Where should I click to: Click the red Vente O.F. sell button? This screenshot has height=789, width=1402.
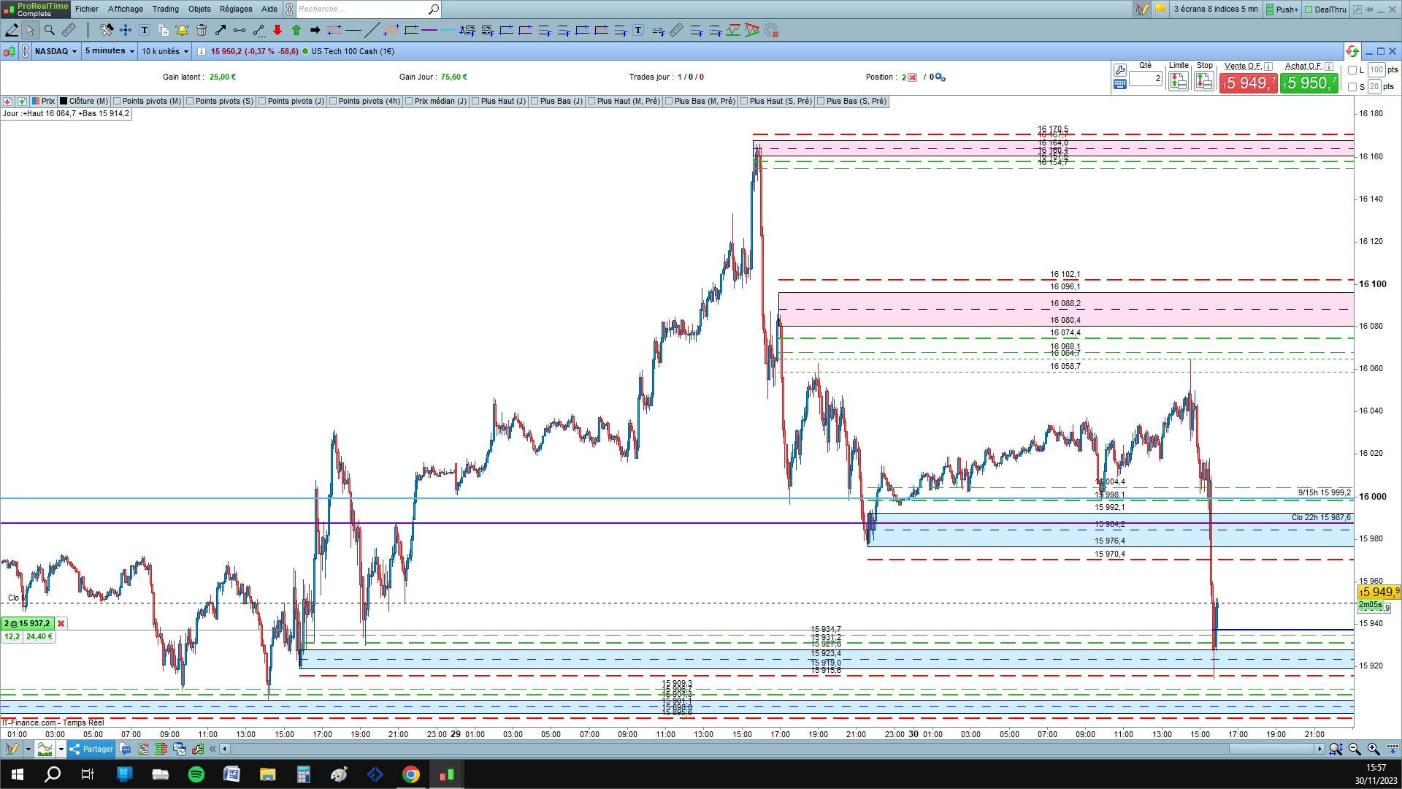pos(1248,83)
